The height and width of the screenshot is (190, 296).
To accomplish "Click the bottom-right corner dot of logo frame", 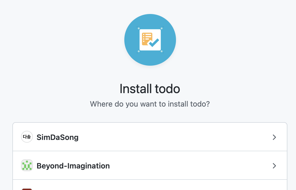I will (x=162, y=51).
